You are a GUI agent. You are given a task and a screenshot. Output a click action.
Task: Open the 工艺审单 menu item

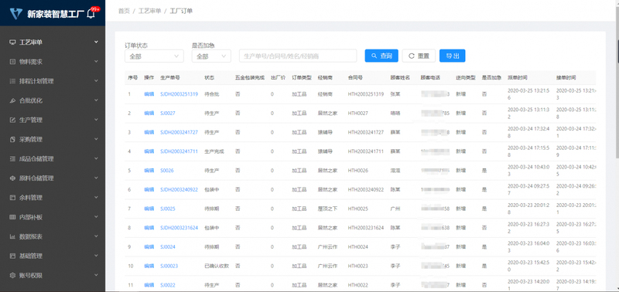point(53,42)
